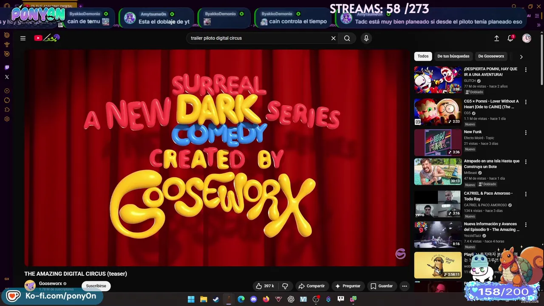Click the 'Compartir' share button
Image resolution: width=544 pixels, height=306 pixels.
click(x=312, y=286)
